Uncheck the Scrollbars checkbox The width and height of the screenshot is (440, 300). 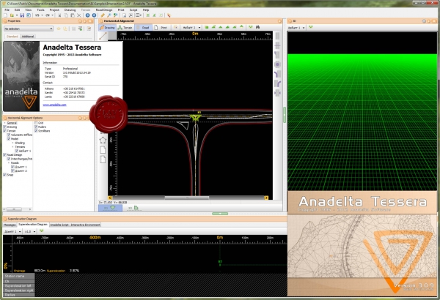36,131
